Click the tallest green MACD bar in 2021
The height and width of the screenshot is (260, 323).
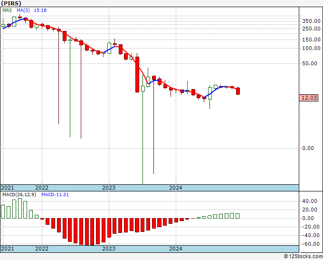(x=20, y=209)
